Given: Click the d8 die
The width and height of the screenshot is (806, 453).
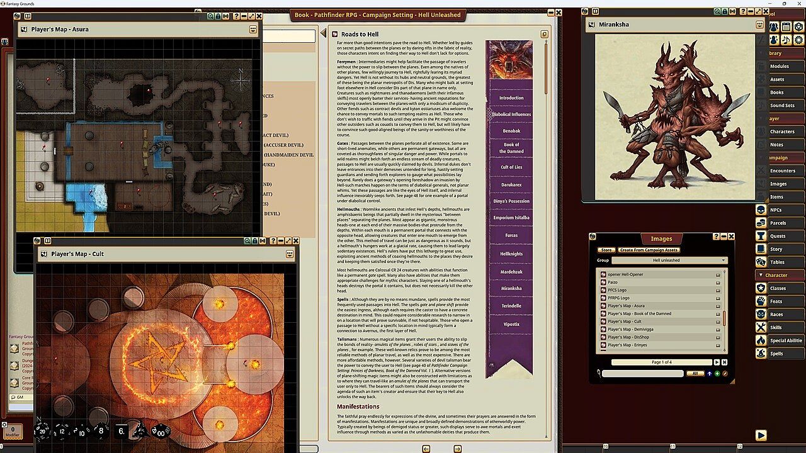Looking at the screenshot, I should pyautogui.click(x=101, y=430).
